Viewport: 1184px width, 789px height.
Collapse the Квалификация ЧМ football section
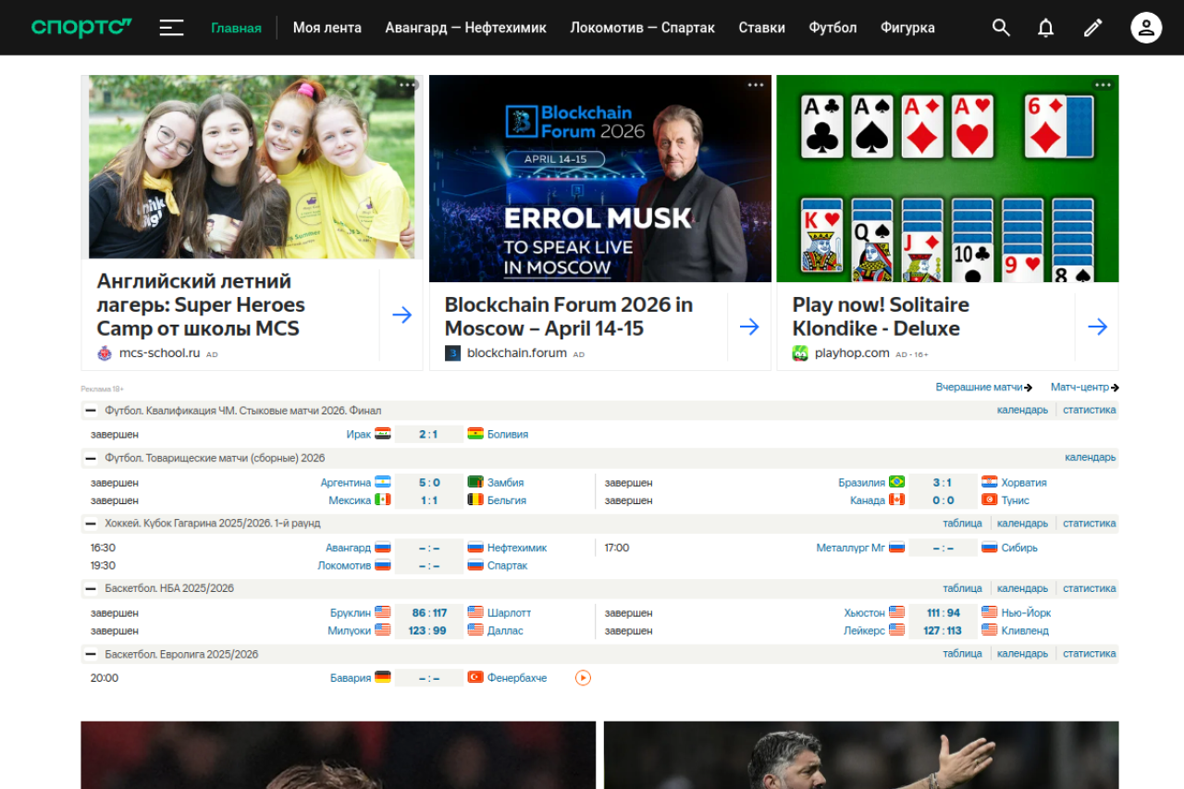(x=91, y=411)
